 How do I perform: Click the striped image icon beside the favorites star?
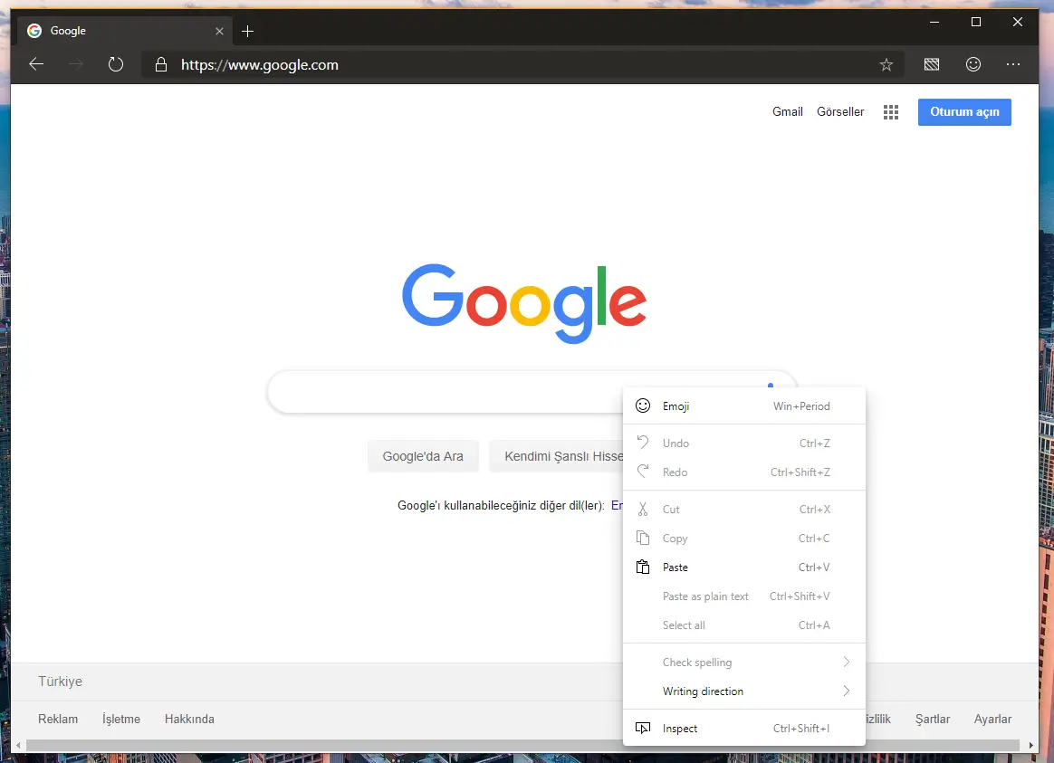point(931,64)
